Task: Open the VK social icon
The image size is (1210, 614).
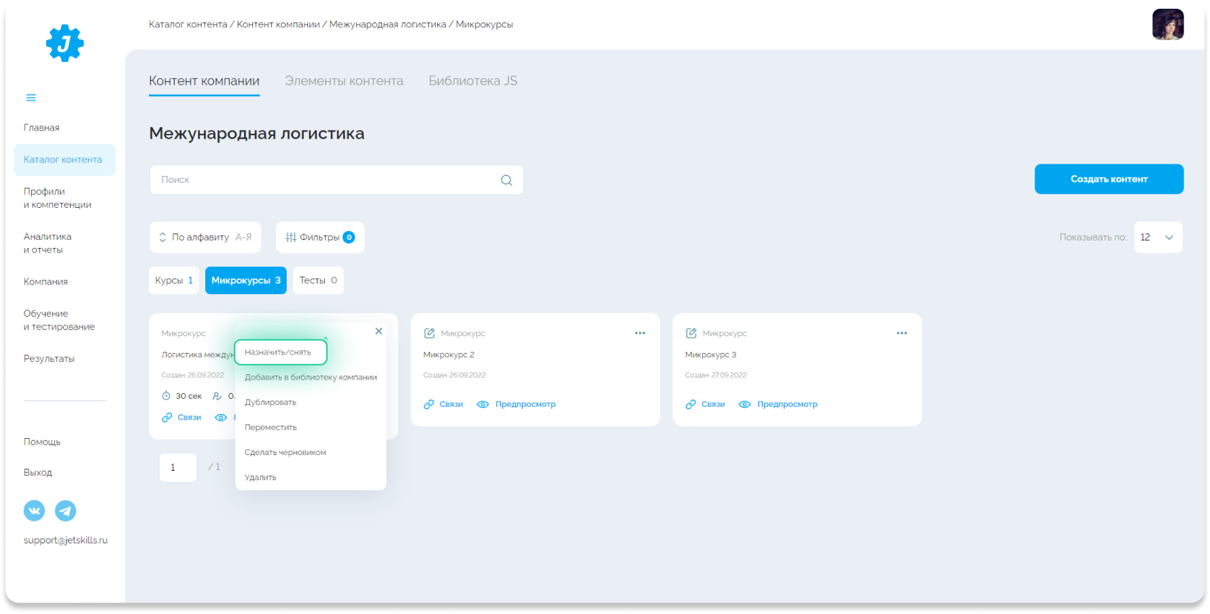Action: click(x=34, y=511)
